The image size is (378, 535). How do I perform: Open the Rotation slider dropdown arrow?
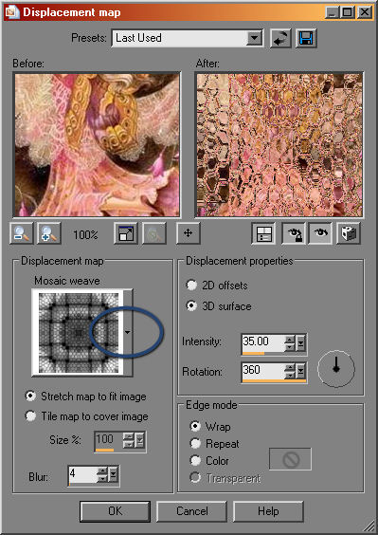300,372
